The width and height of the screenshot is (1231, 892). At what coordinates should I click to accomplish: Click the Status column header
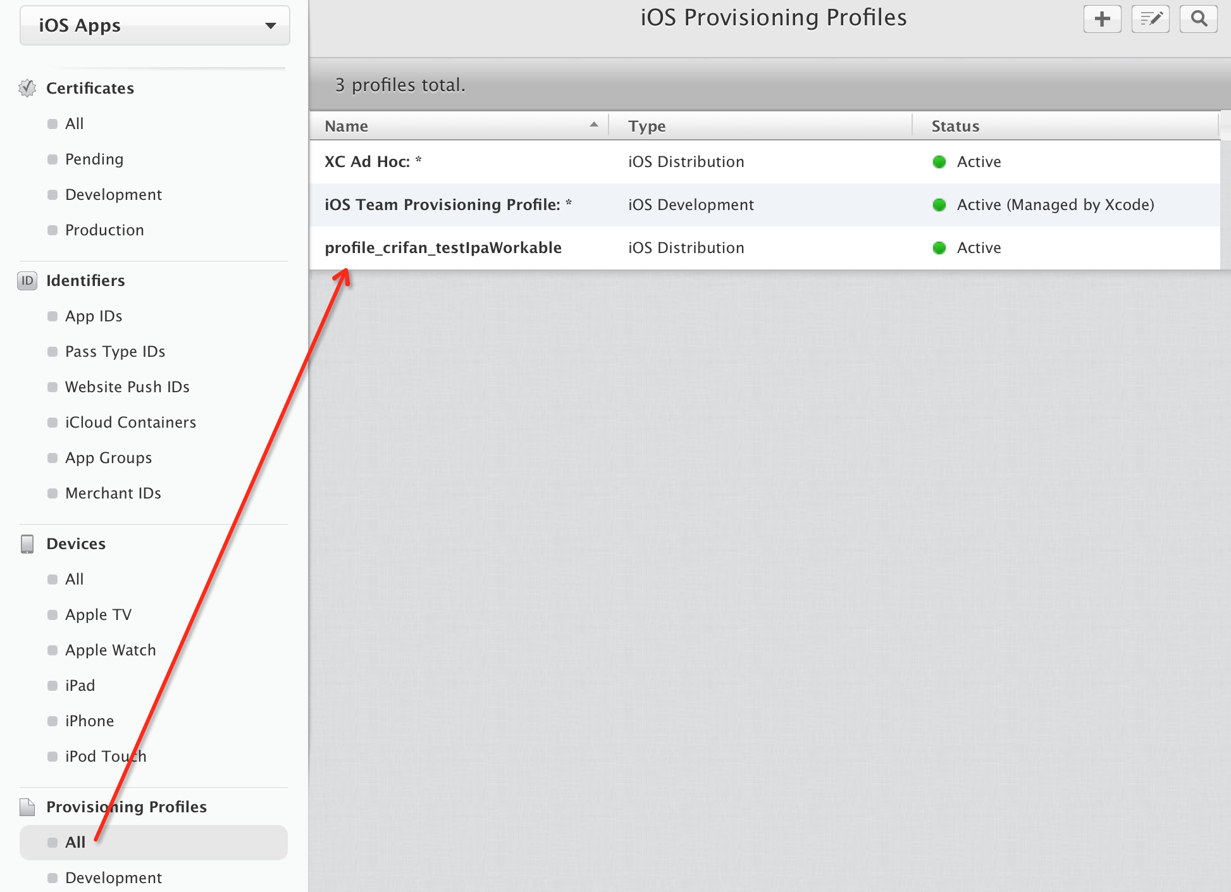955,126
